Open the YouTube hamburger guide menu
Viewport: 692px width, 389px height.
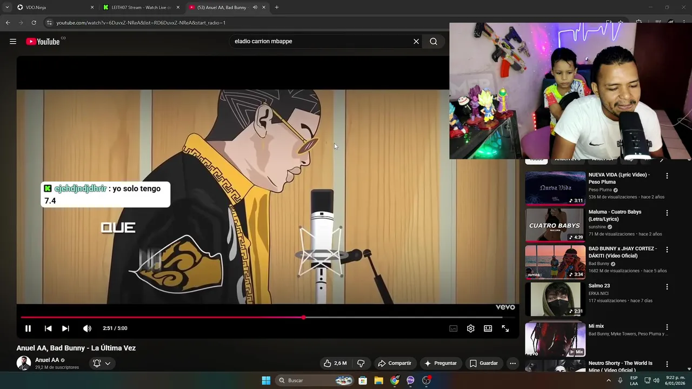13,42
